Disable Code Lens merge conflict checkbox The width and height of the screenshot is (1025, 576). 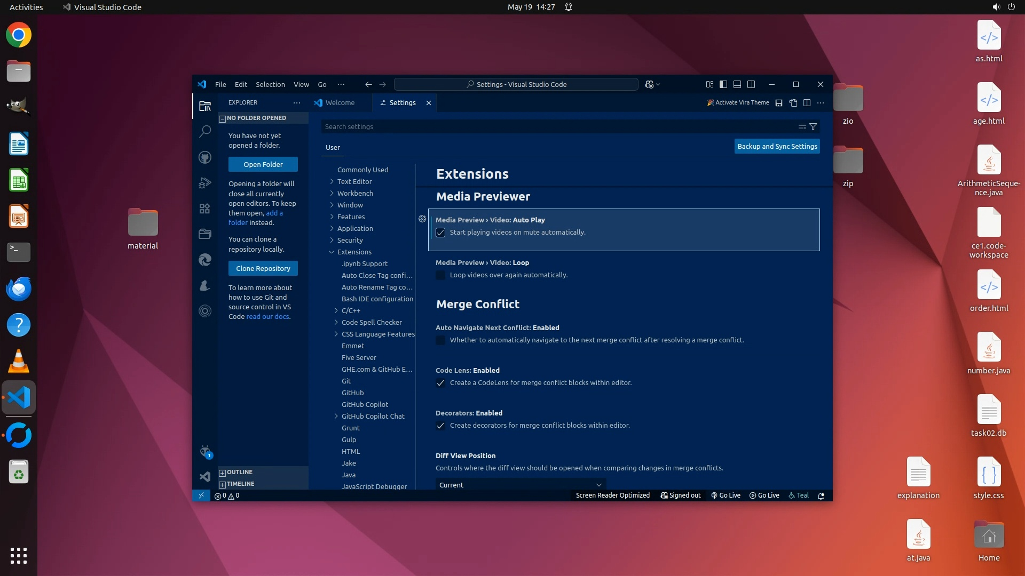(440, 383)
